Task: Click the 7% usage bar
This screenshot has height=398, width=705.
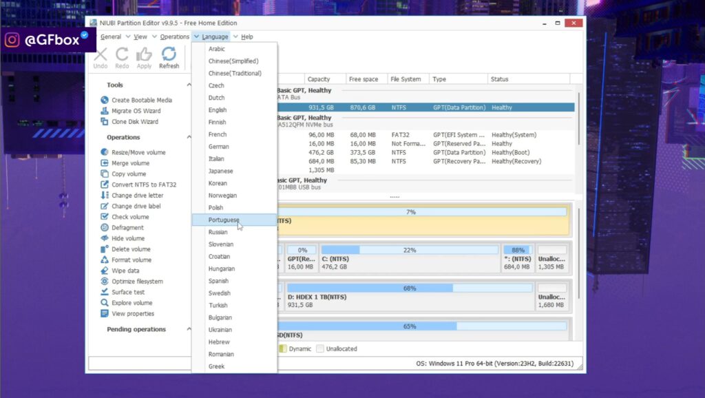Action: click(422, 212)
